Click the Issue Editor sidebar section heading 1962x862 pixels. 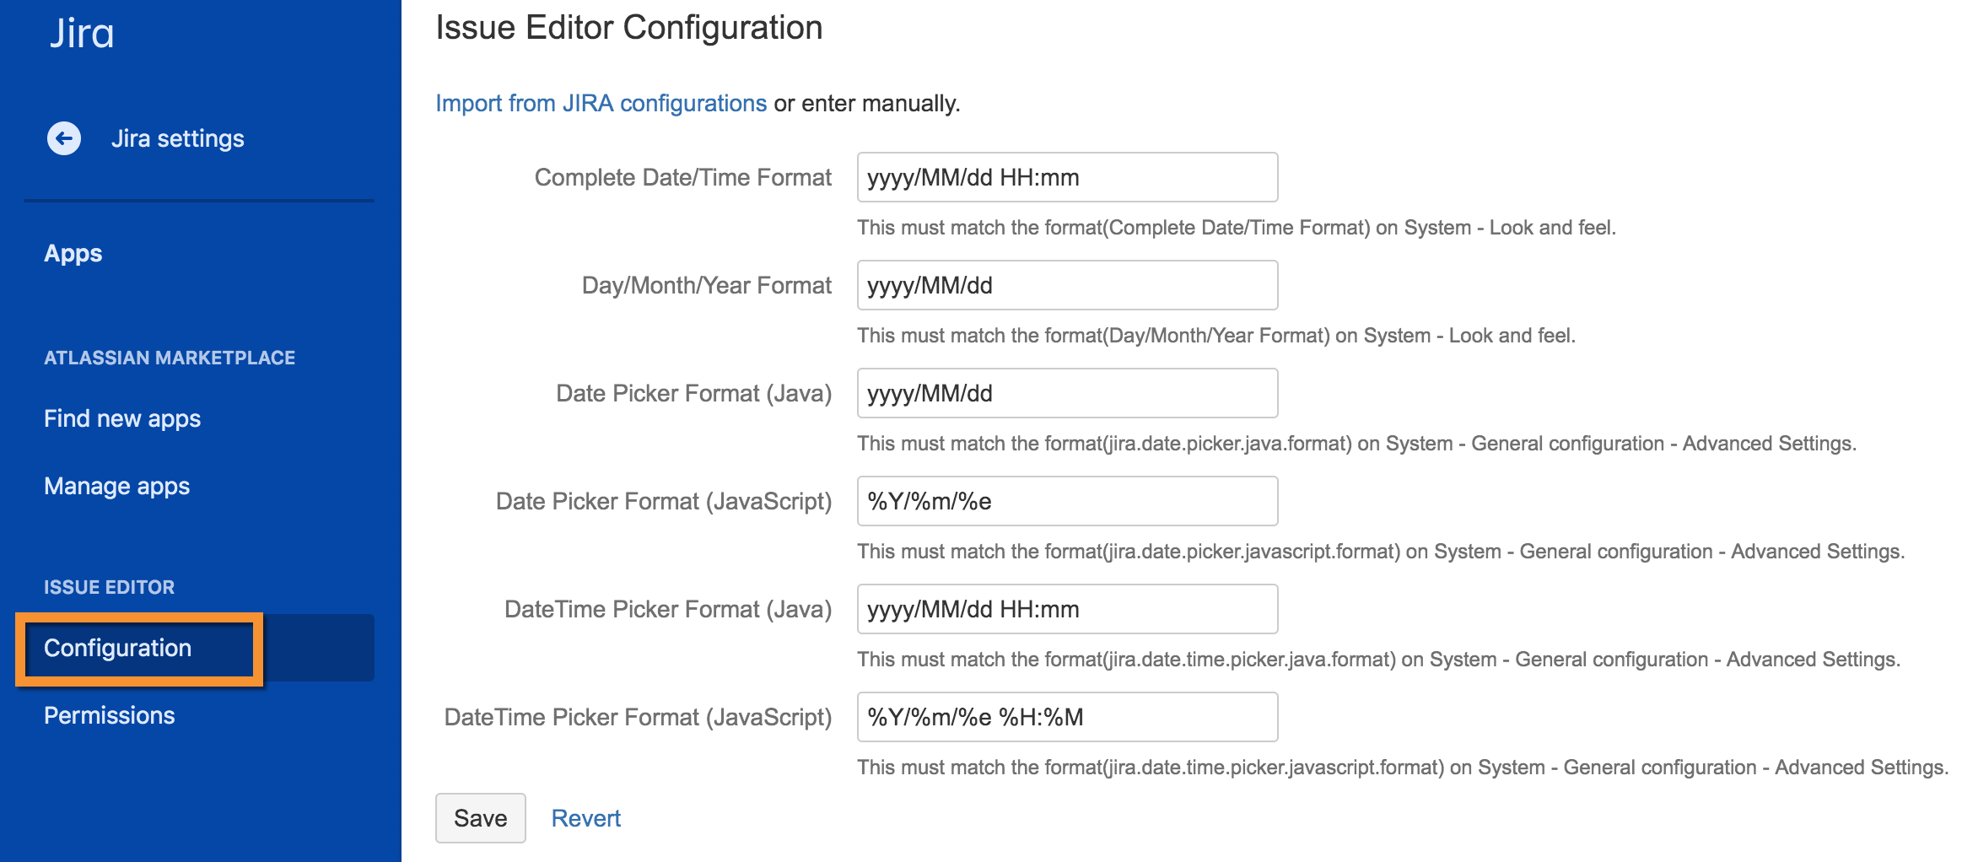110,587
